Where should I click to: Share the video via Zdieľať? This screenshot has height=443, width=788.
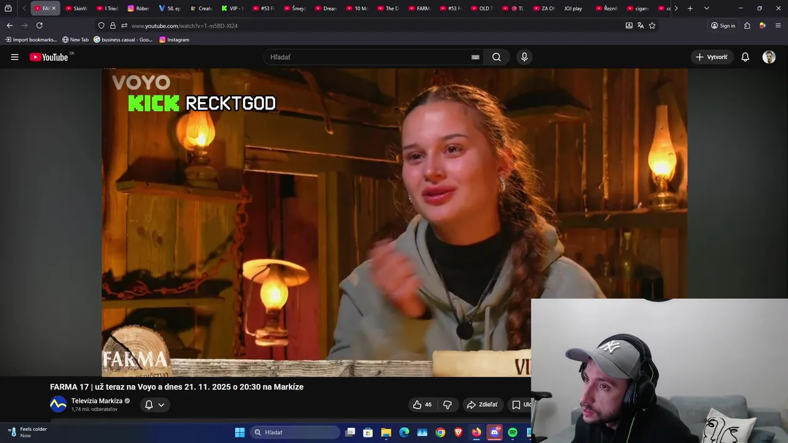(482, 405)
